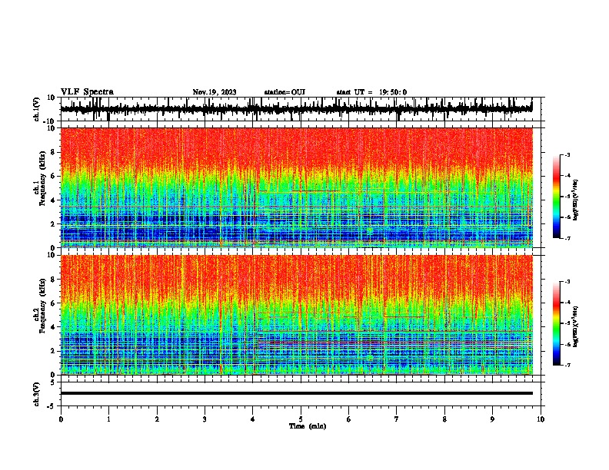The image size is (609, 470).
Task: Click the 'Time (min)' axis label
Action: point(308,426)
